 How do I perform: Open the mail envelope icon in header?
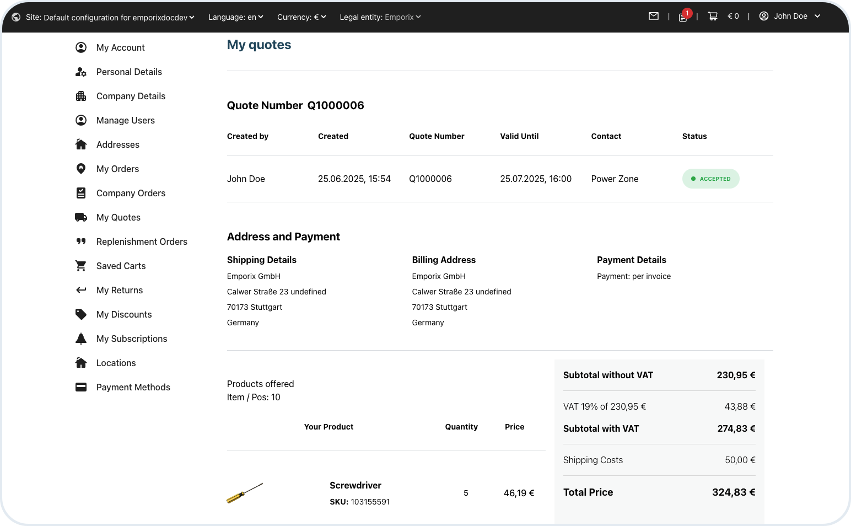coord(654,17)
